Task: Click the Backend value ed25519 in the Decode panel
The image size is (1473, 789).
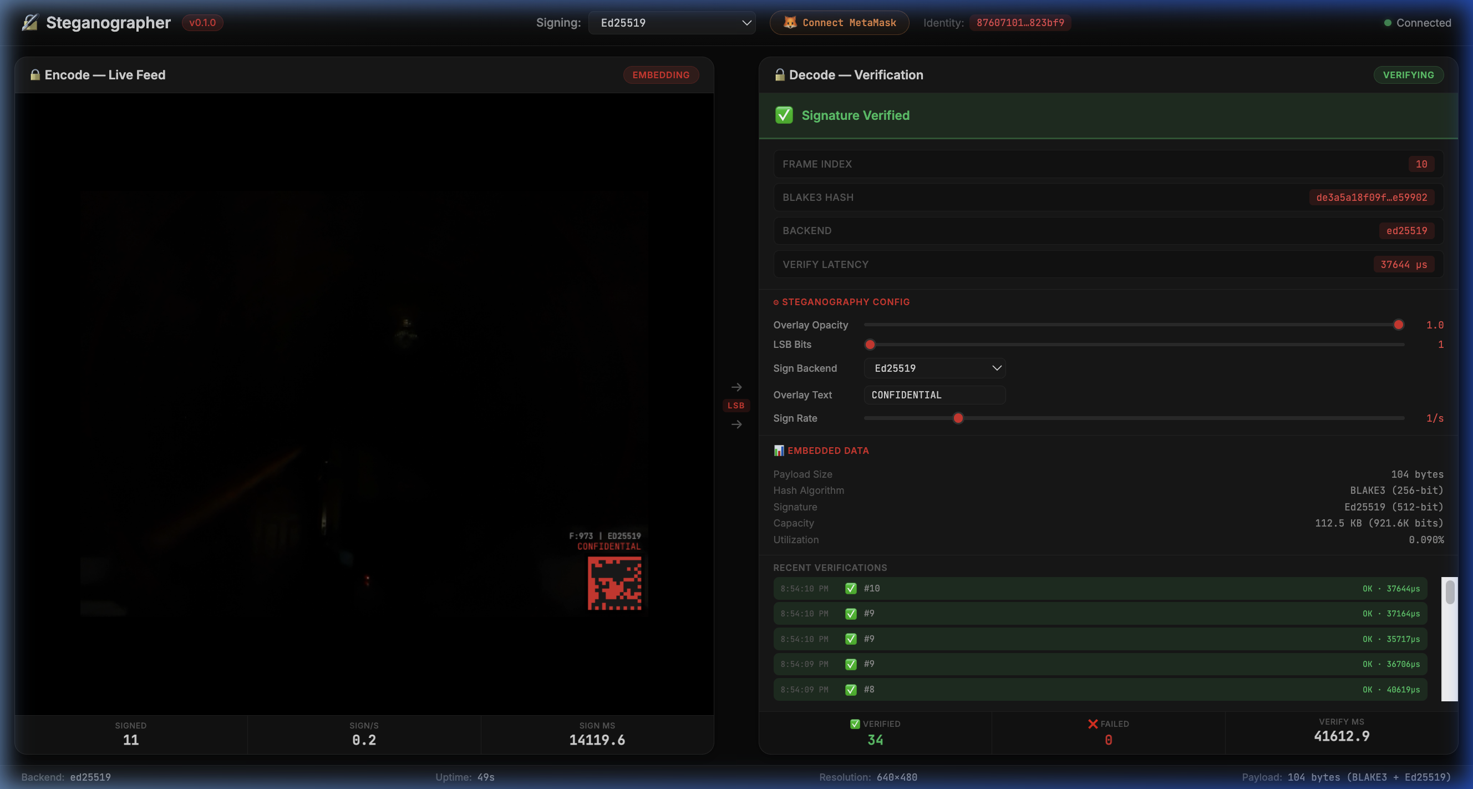Action: point(1406,231)
